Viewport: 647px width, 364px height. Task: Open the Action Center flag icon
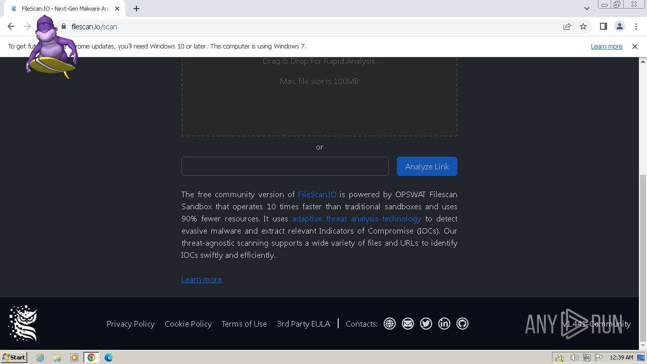point(599,357)
